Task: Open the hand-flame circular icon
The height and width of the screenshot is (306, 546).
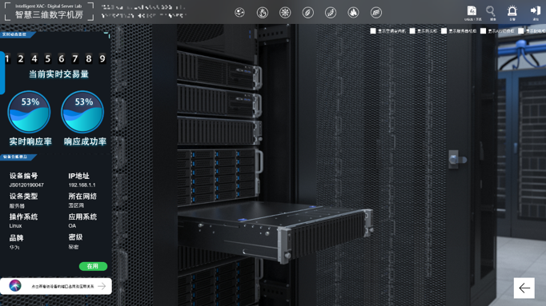Action: [263, 13]
